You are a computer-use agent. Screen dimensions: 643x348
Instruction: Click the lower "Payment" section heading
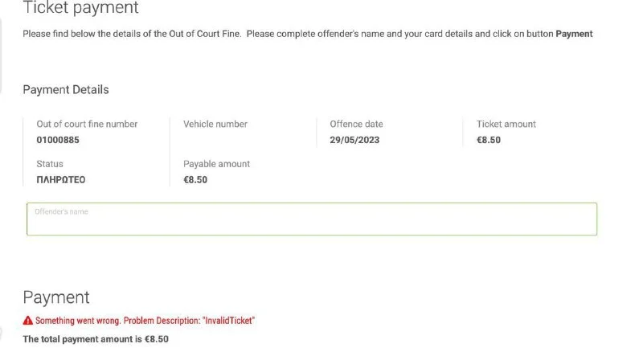click(x=56, y=297)
